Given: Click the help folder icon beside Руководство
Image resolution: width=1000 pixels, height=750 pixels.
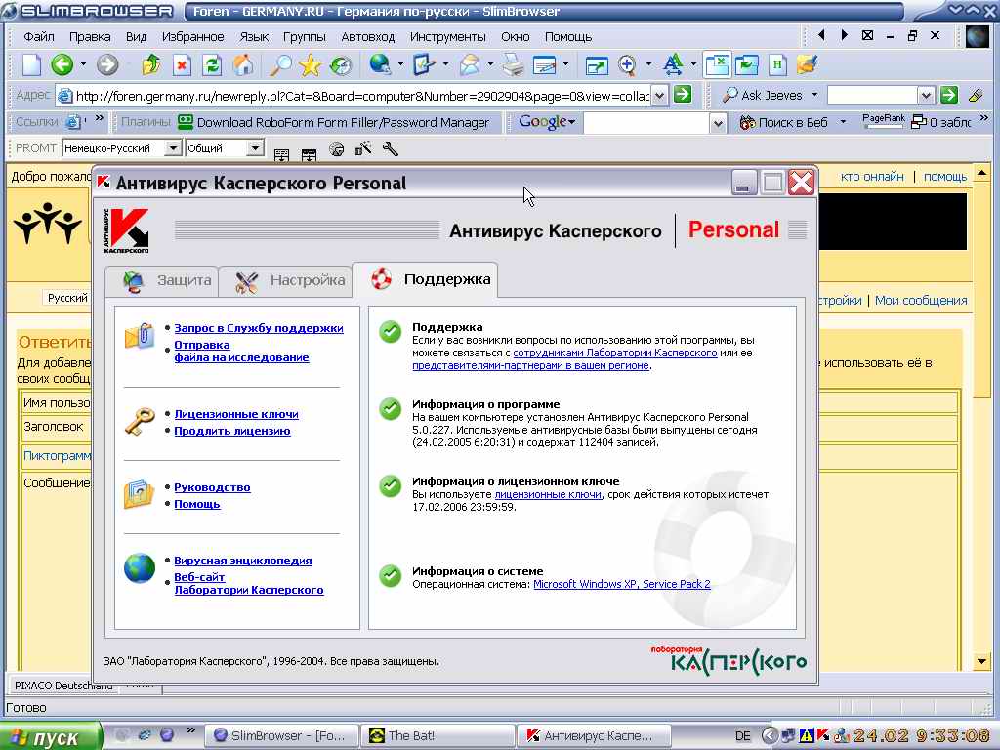Looking at the screenshot, I should pos(140,495).
